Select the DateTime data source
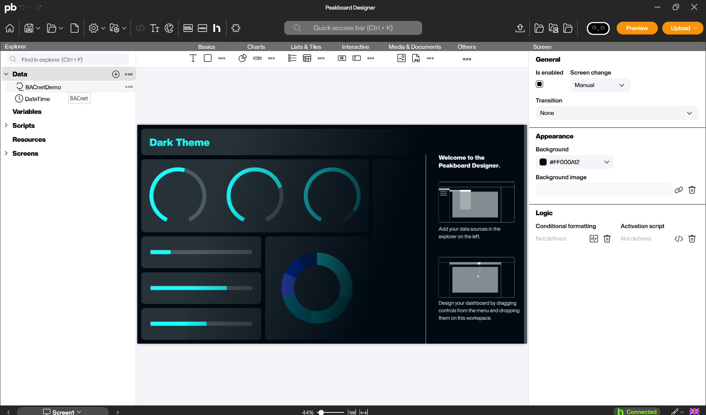Screen dimensions: 706x415 [37, 99]
